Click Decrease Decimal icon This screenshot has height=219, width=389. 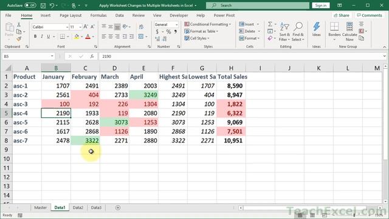(165, 39)
